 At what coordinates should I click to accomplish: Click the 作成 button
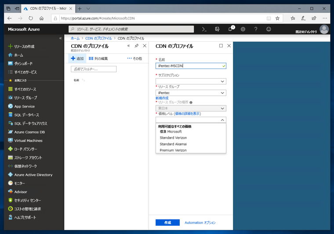[167, 223]
